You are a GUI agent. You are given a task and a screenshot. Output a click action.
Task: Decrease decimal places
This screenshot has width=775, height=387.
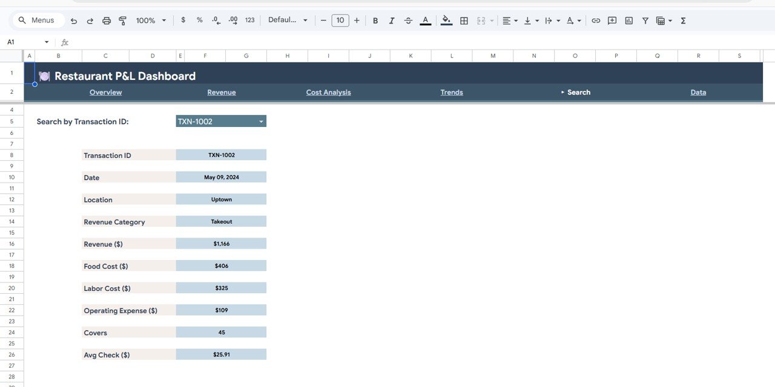tap(216, 20)
